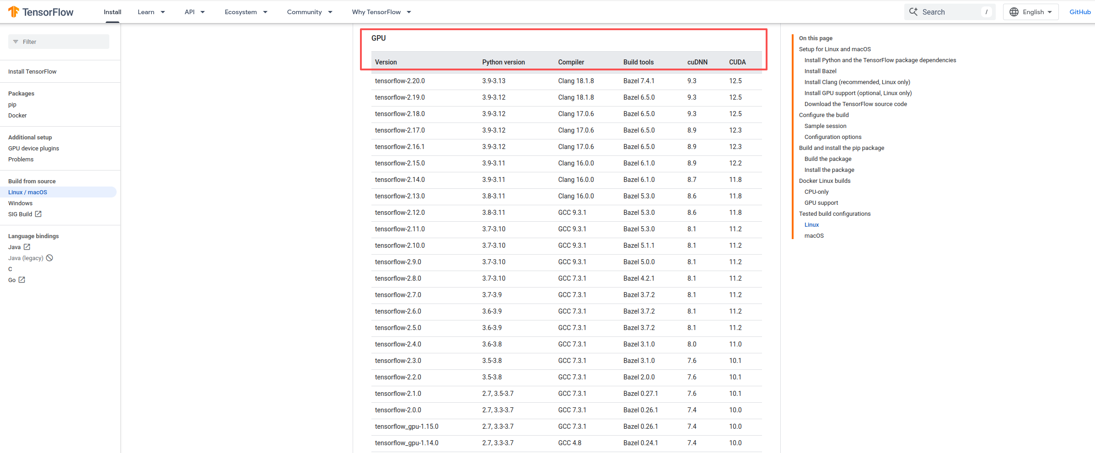Image resolution: width=1095 pixels, height=453 pixels.
Task: Jump to CPU-only section
Action: point(816,192)
